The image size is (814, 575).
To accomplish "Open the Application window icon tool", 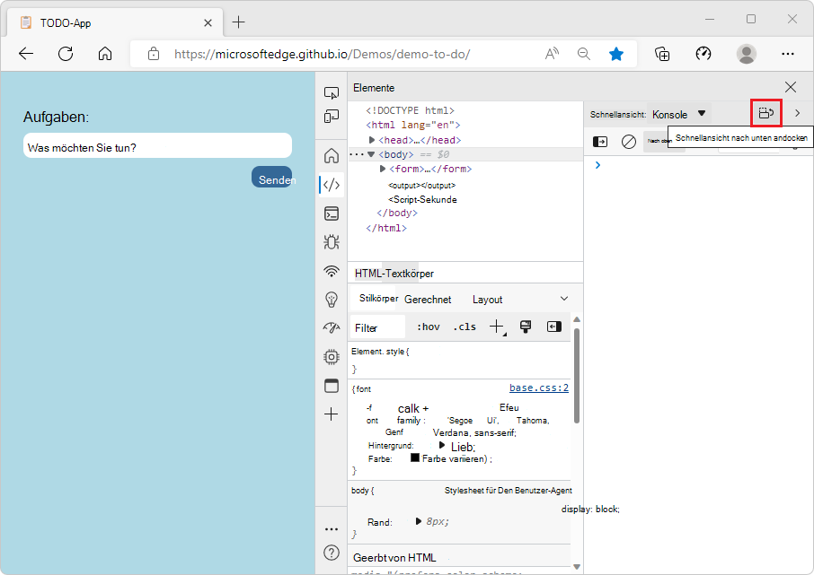I will [332, 386].
